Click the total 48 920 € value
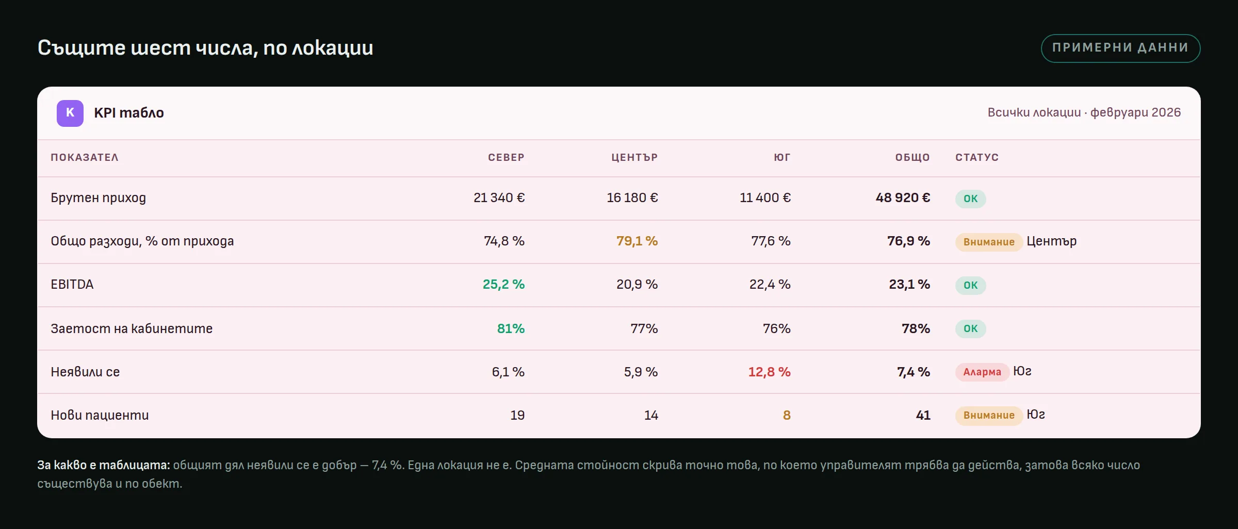1238x529 pixels. pyautogui.click(x=903, y=197)
